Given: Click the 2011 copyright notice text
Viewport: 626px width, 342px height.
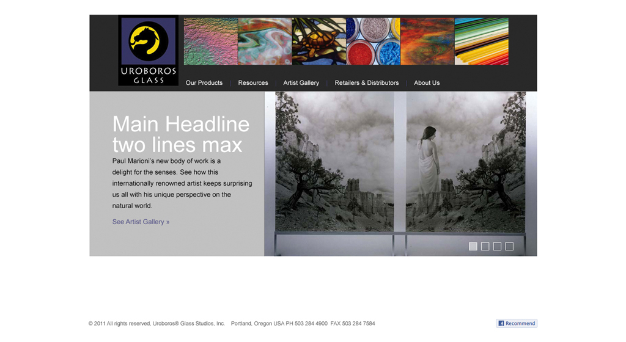Looking at the screenshot, I should (x=156, y=324).
